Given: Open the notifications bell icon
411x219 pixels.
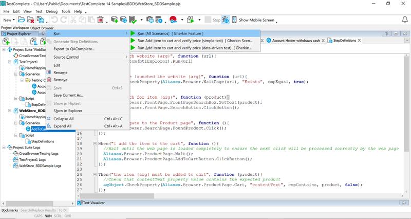Looking at the screenshot, I should pyautogui.click(x=405, y=20).
